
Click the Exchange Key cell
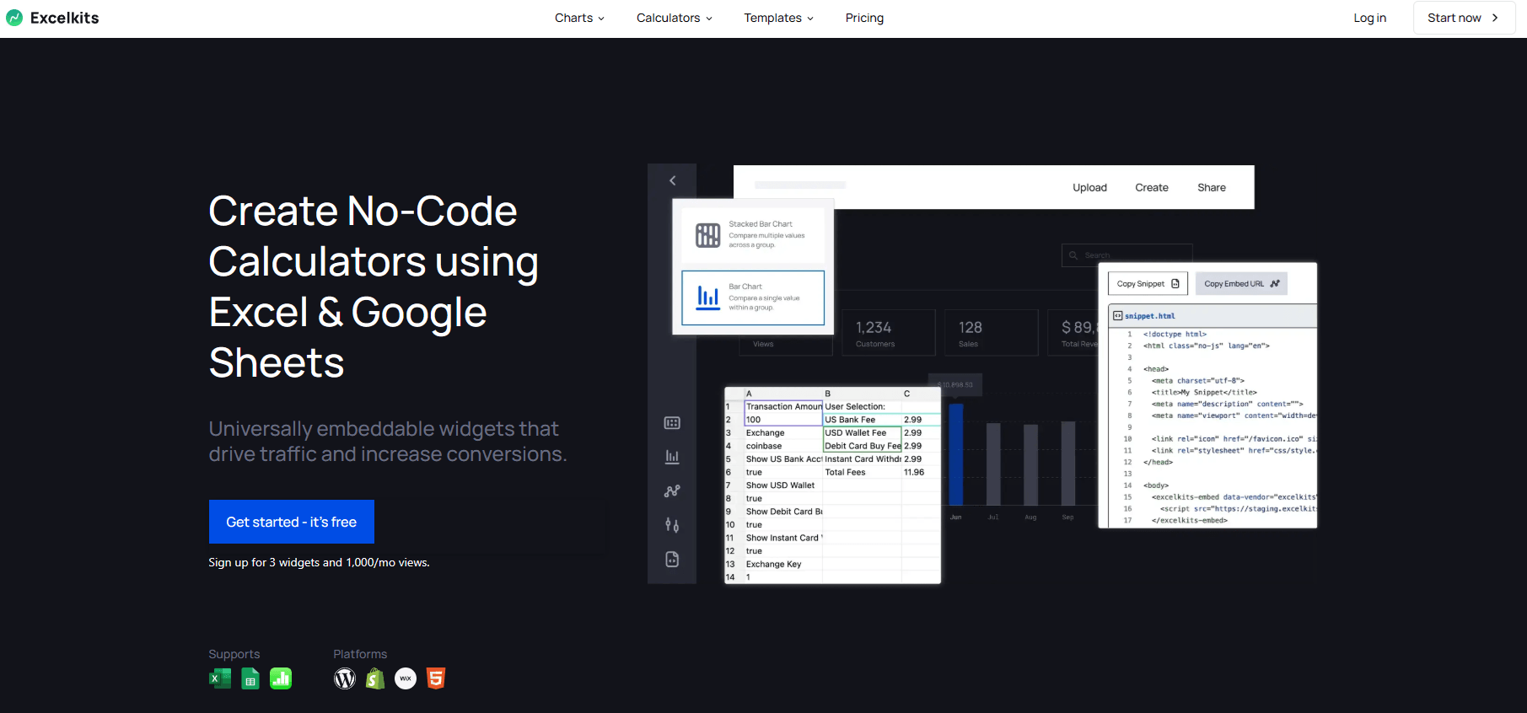coord(783,564)
